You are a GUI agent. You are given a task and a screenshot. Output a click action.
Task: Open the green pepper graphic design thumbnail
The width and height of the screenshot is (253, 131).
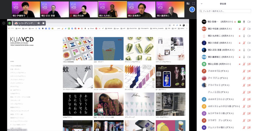140,48
